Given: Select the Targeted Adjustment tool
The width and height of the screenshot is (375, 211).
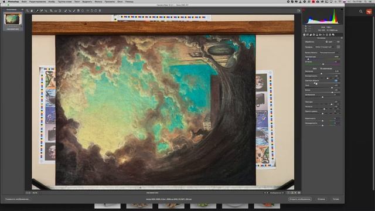Looking at the screenshot, I should 46,11.
